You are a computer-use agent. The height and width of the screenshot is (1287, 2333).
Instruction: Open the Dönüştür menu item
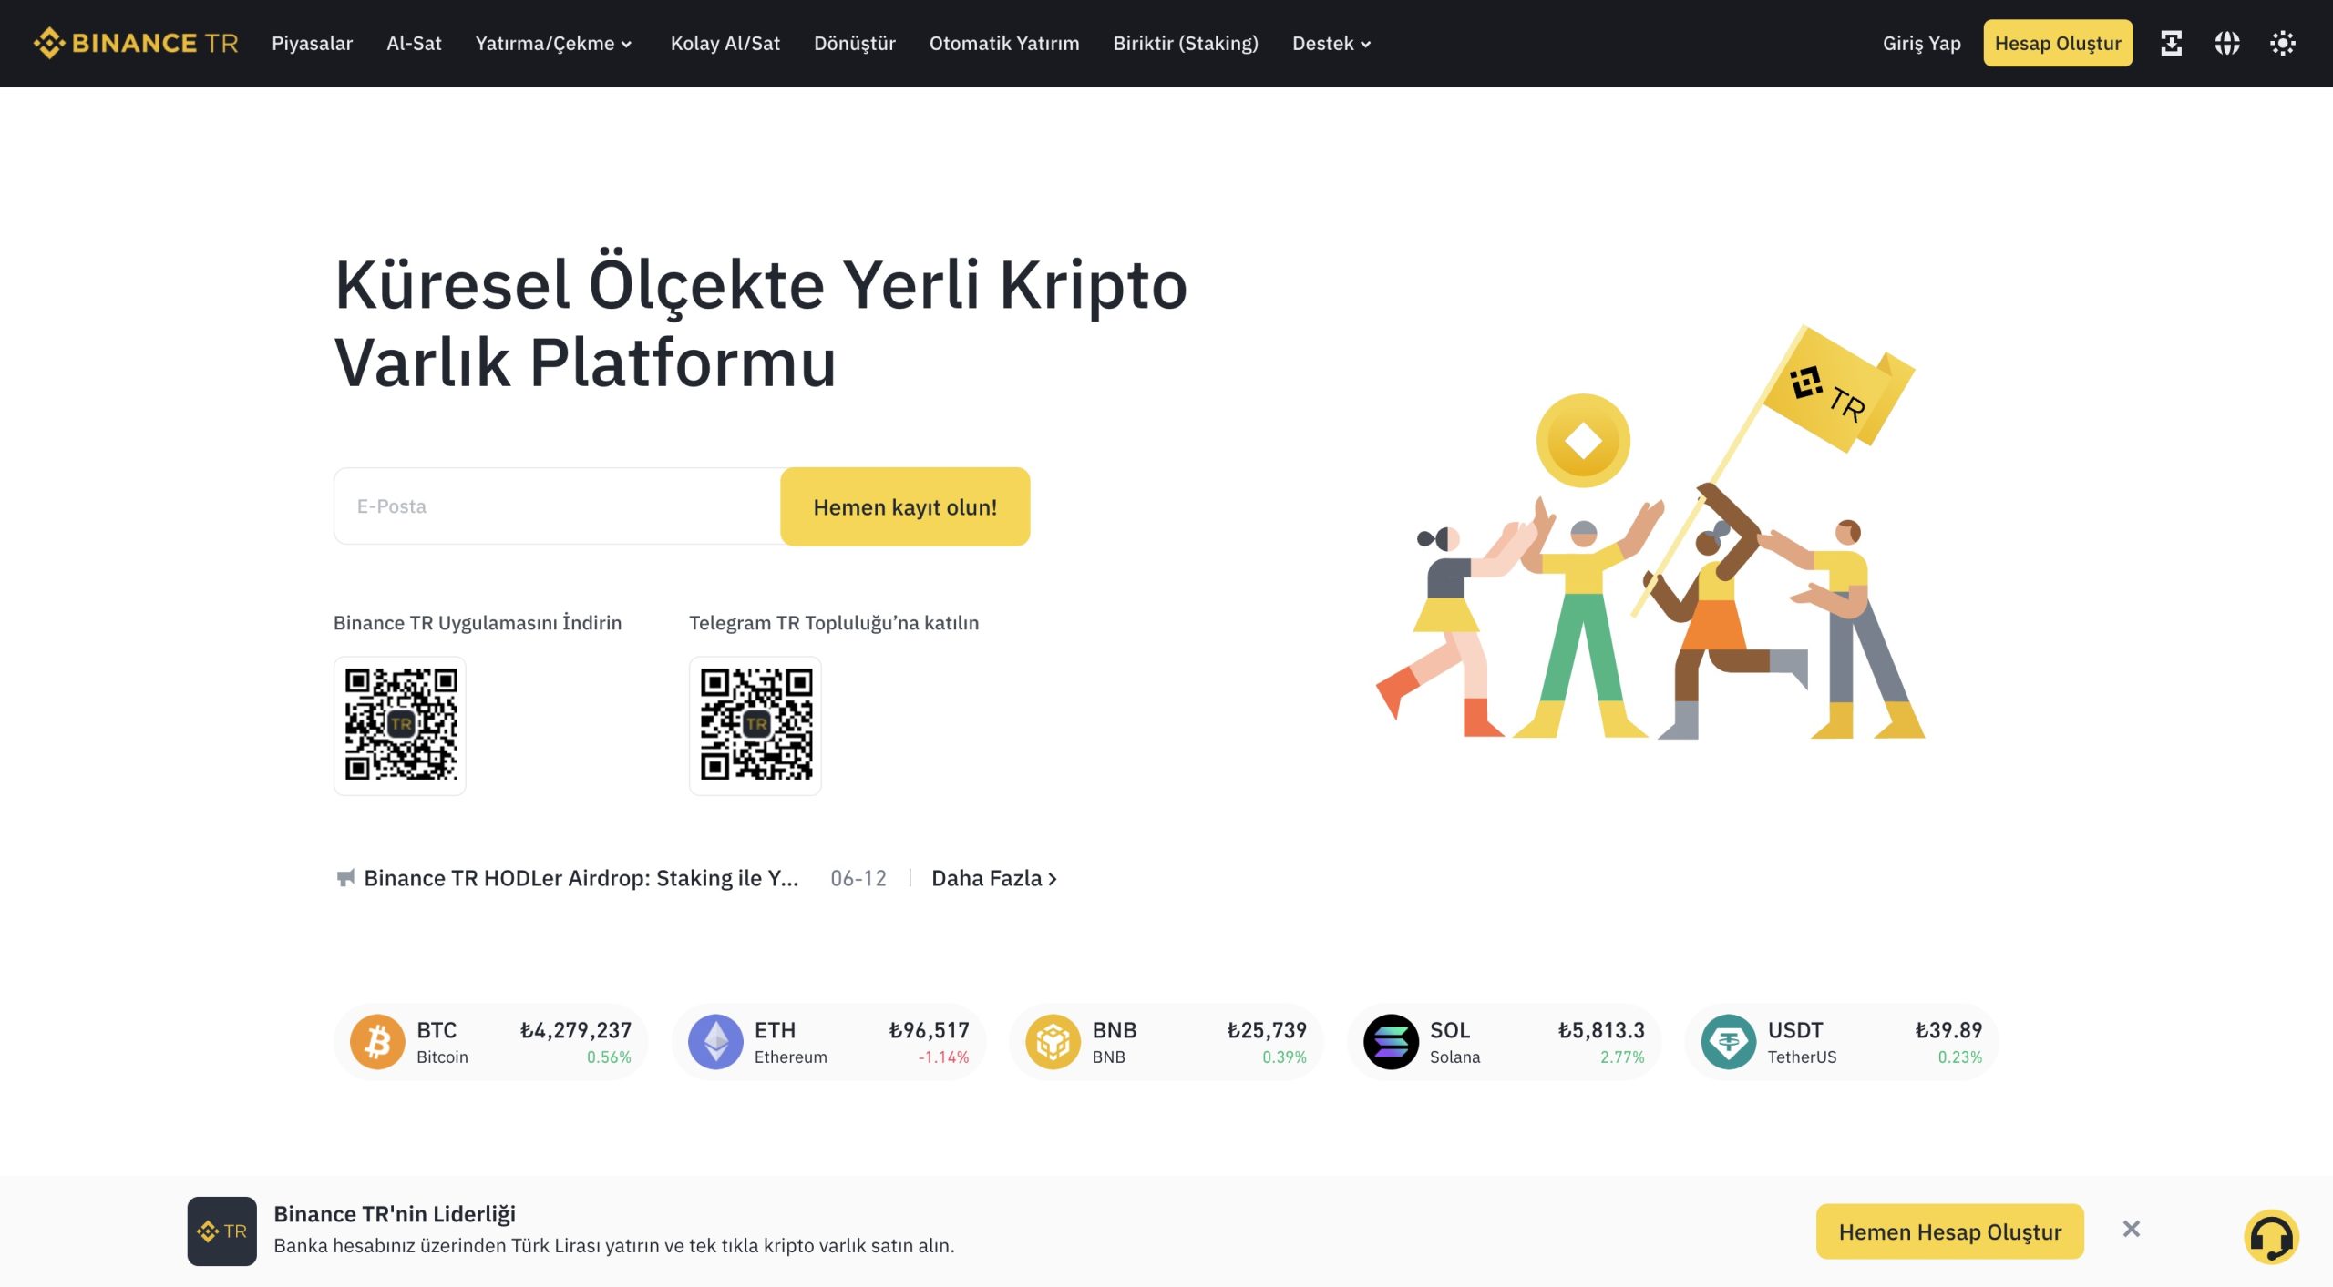tap(855, 43)
